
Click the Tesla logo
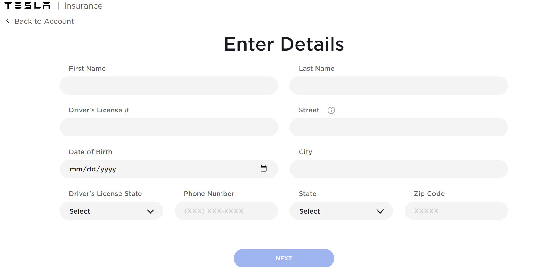(x=27, y=5)
